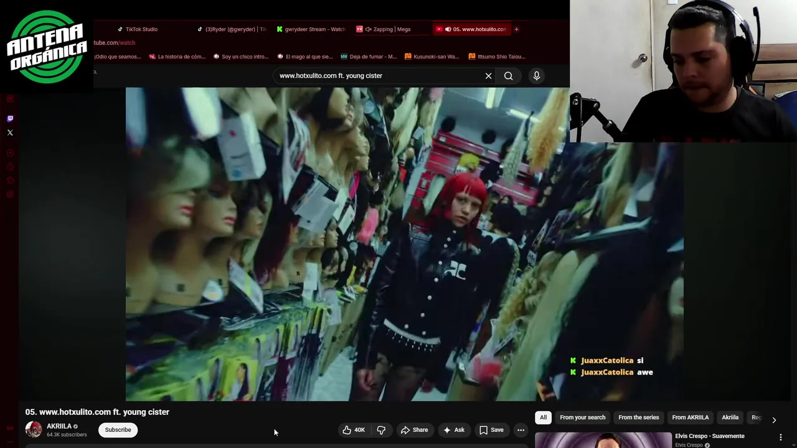Open options menu for Elvis Crespo video

(781, 437)
